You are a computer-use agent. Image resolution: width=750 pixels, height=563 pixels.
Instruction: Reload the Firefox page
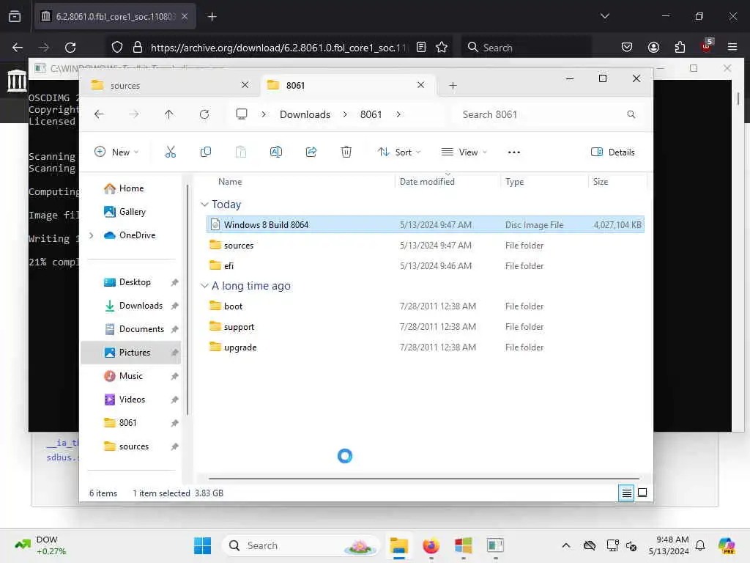click(70, 48)
